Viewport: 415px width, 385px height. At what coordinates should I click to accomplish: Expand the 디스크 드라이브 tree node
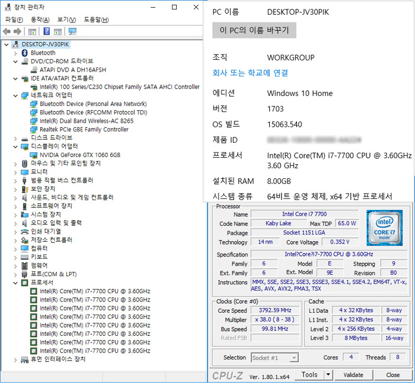pos(15,138)
